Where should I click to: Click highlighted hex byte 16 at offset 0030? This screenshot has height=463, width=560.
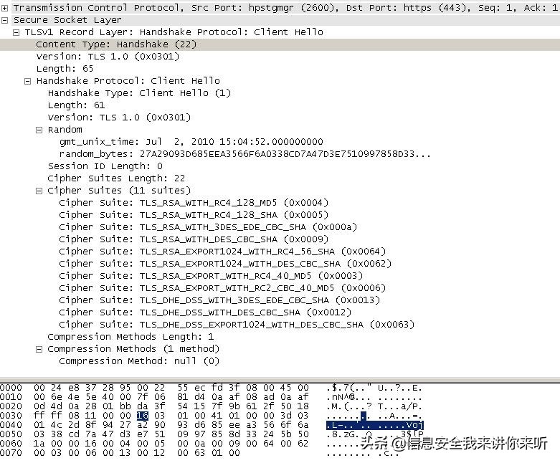click(x=142, y=416)
